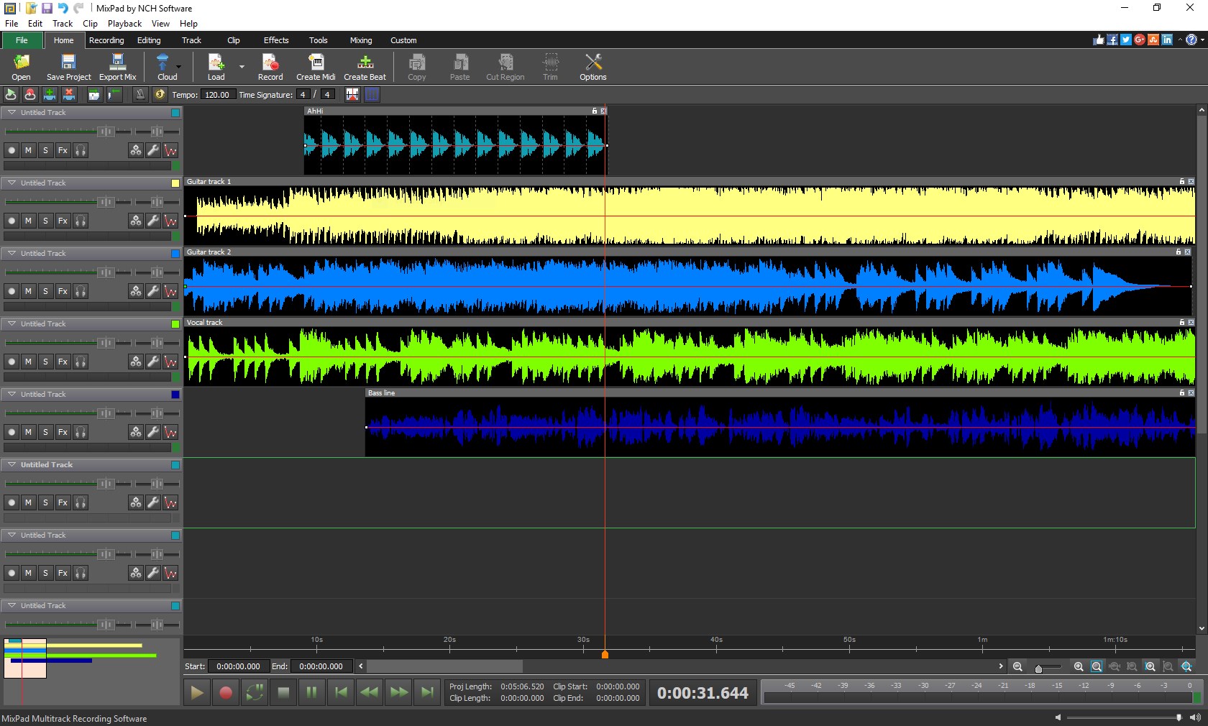Collapse the Untitled Track header with its triangle
Screen dimensions: 1208x726
pos(12,113)
